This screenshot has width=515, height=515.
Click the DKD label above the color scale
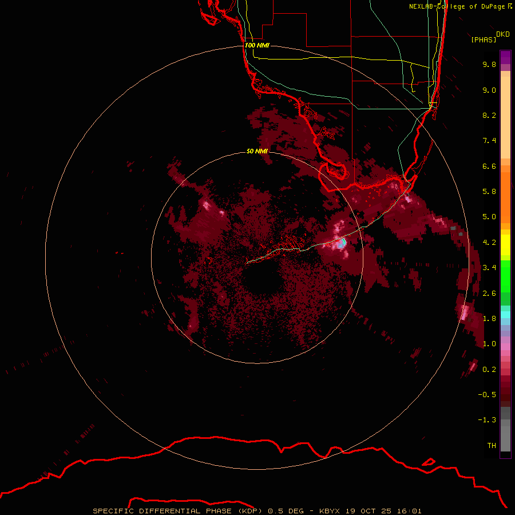[x=503, y=34]
